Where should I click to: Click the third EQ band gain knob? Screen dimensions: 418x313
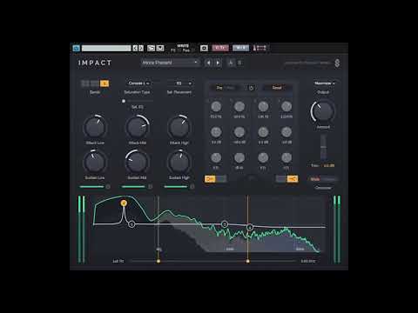point(263,132)
